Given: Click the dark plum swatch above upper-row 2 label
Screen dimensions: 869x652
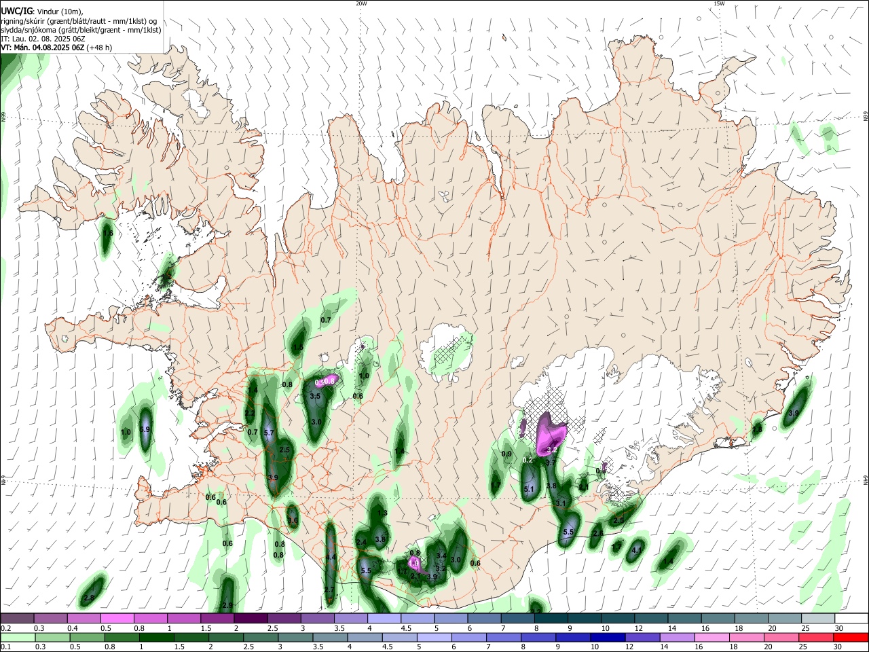Looking at the screenshot, I should click(251, 619).
